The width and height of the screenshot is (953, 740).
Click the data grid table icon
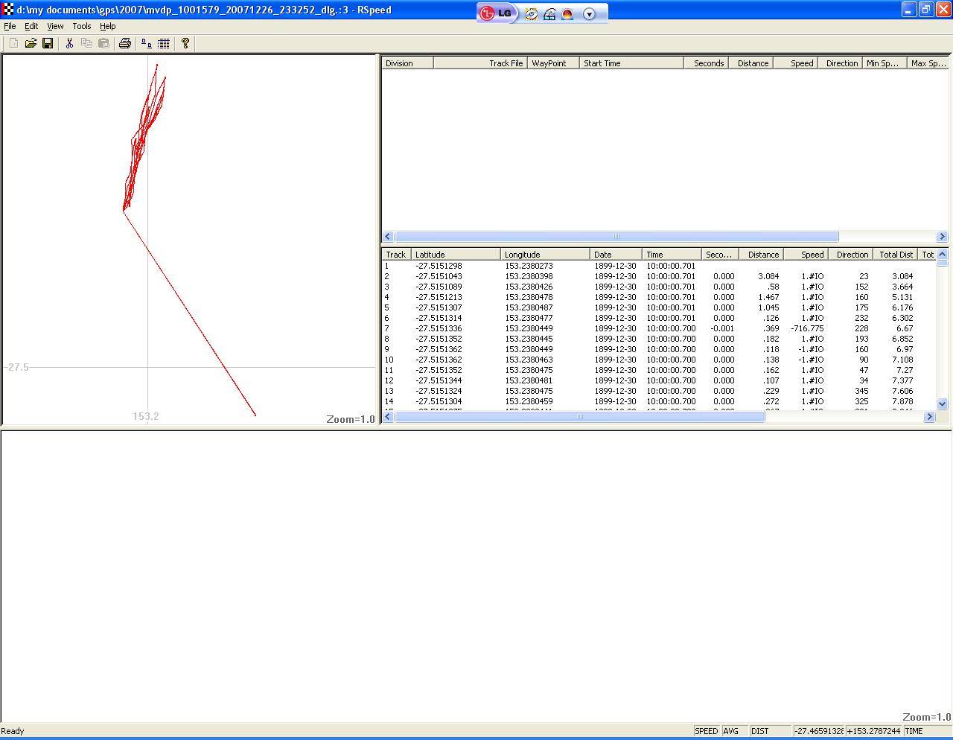click(163, 43)
